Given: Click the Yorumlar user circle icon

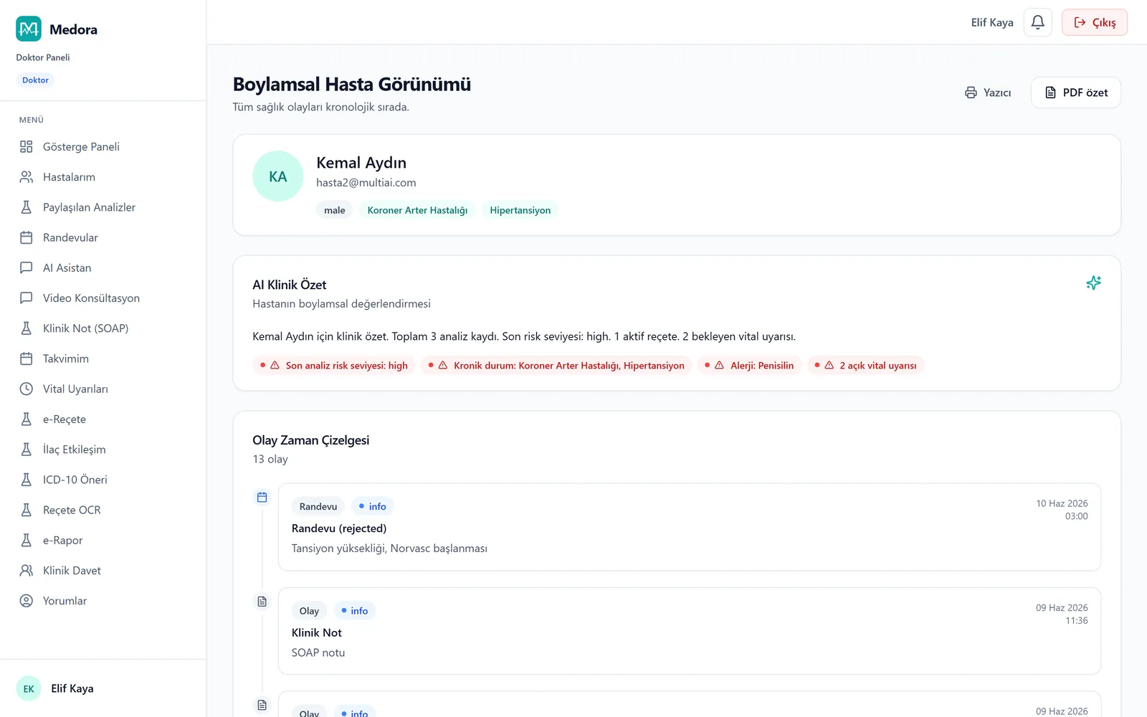Looking at the screenshot, I should coord(27,601).
